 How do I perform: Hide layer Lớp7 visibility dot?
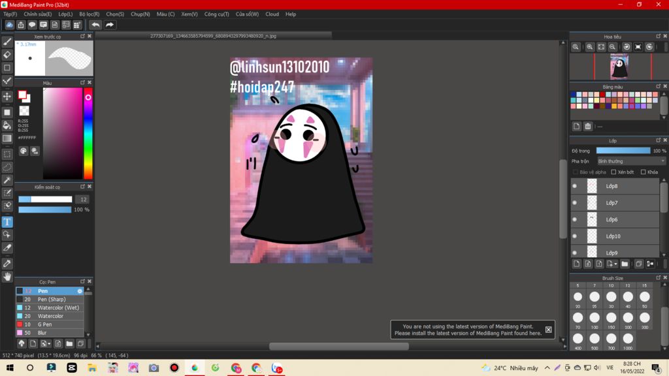(x=575, y=202)
